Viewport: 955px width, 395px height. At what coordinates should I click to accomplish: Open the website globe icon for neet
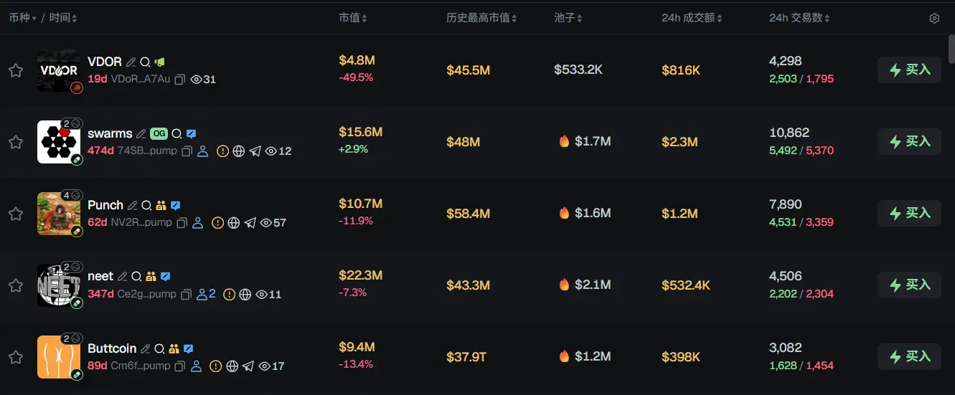click(x=245, y=295)
